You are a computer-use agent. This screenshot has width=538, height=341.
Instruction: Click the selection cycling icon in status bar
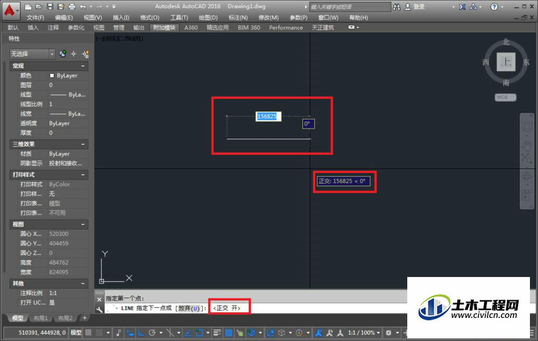[x=239, y=332]
